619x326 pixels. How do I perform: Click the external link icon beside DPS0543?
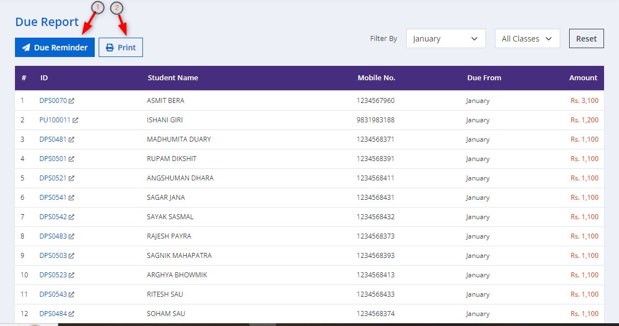(x=71, y=294)
